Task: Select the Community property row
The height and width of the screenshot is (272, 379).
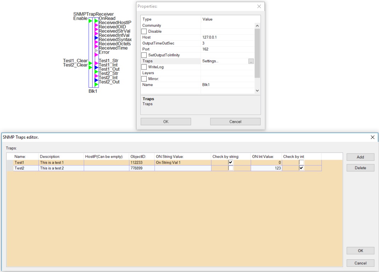Action: pos(198,25)
